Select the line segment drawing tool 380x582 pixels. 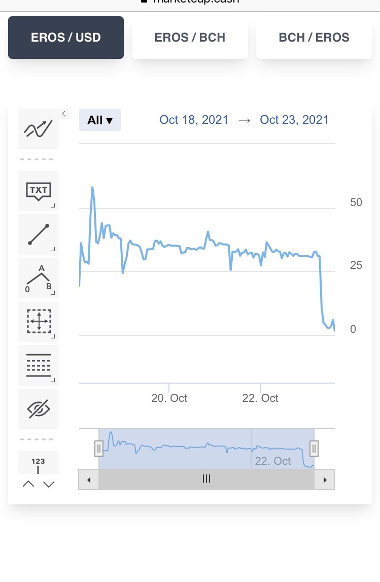point(39,234)
